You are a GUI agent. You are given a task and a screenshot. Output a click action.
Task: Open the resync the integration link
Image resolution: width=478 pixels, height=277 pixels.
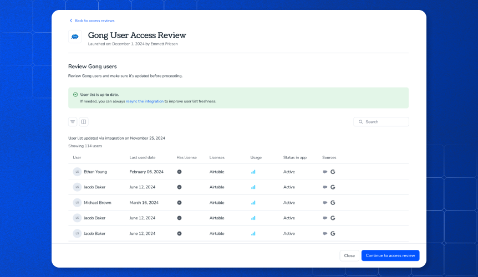tap(145, 101)
